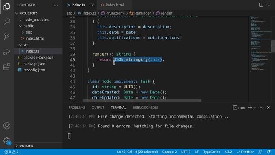Click the horizontal editor scrollbar

tap(142, 100)
